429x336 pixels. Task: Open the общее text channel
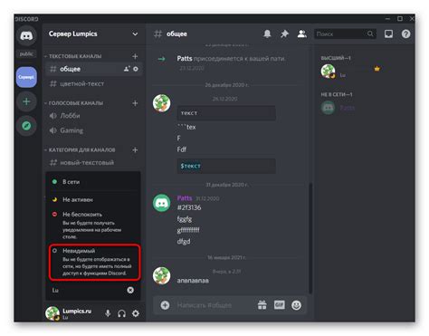[94, 69]
